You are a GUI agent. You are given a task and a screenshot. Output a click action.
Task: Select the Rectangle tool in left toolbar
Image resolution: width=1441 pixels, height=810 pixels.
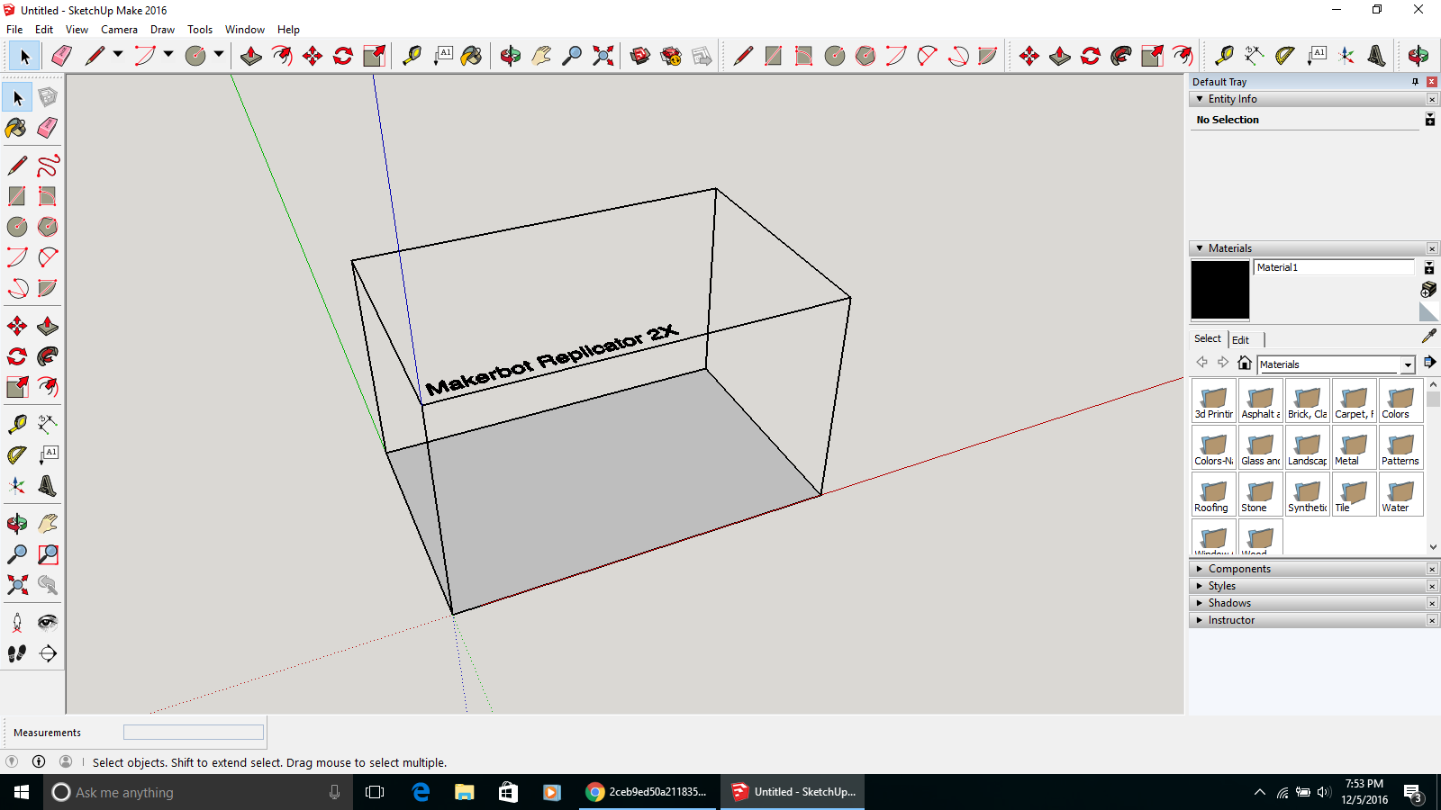(x=17, y=196)
